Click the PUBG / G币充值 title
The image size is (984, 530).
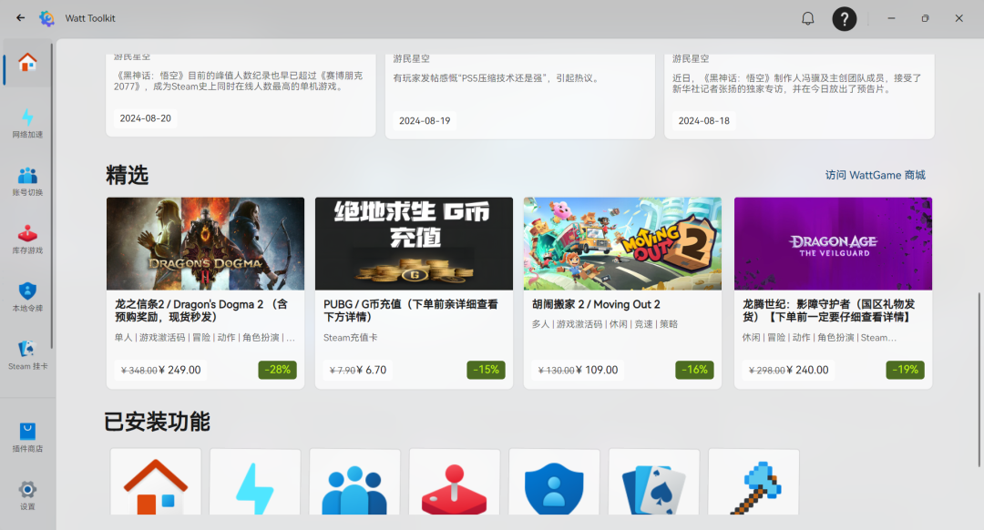(410, 311)
